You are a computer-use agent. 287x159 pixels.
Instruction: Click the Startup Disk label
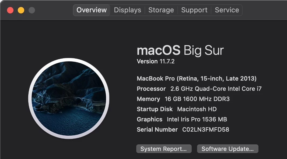click(x=155, y=109)
